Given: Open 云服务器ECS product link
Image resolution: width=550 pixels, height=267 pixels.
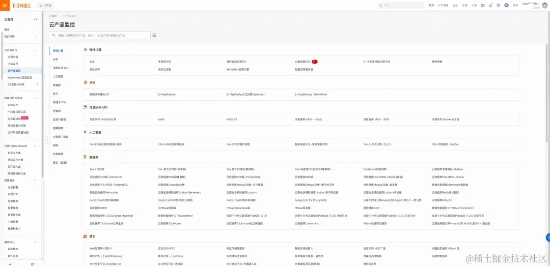Looking at the screenshot, I should (302, 62).
